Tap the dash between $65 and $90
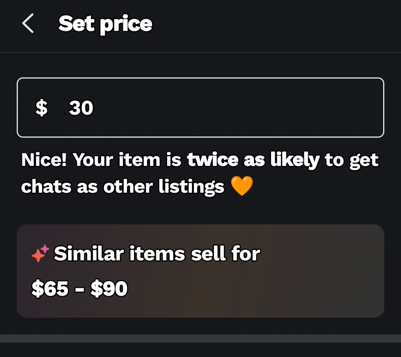 pyautogui.click(x=79, y=289)
